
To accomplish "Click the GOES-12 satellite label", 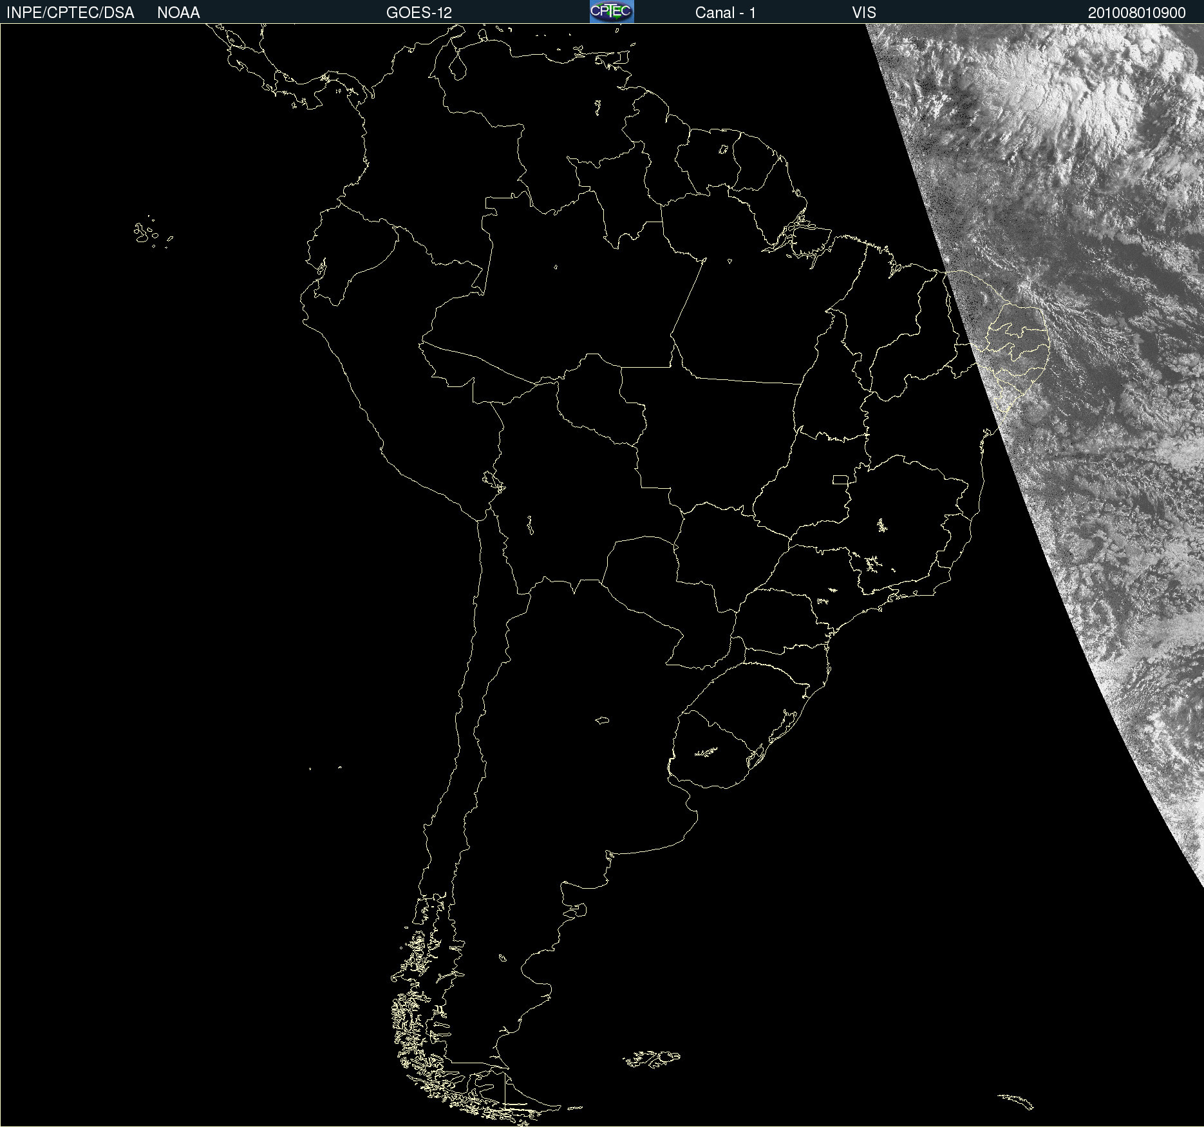I will point(419,13).
